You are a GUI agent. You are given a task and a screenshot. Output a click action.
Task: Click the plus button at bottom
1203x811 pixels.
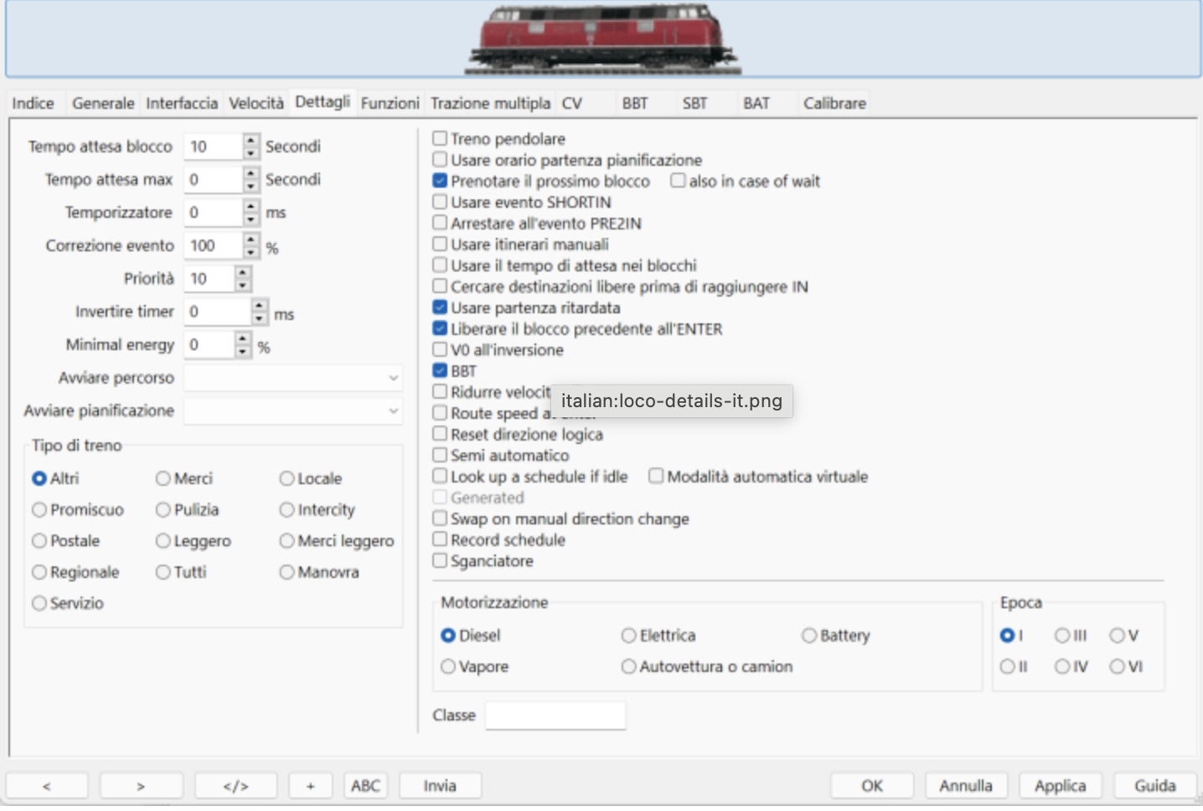click(310, 786)
